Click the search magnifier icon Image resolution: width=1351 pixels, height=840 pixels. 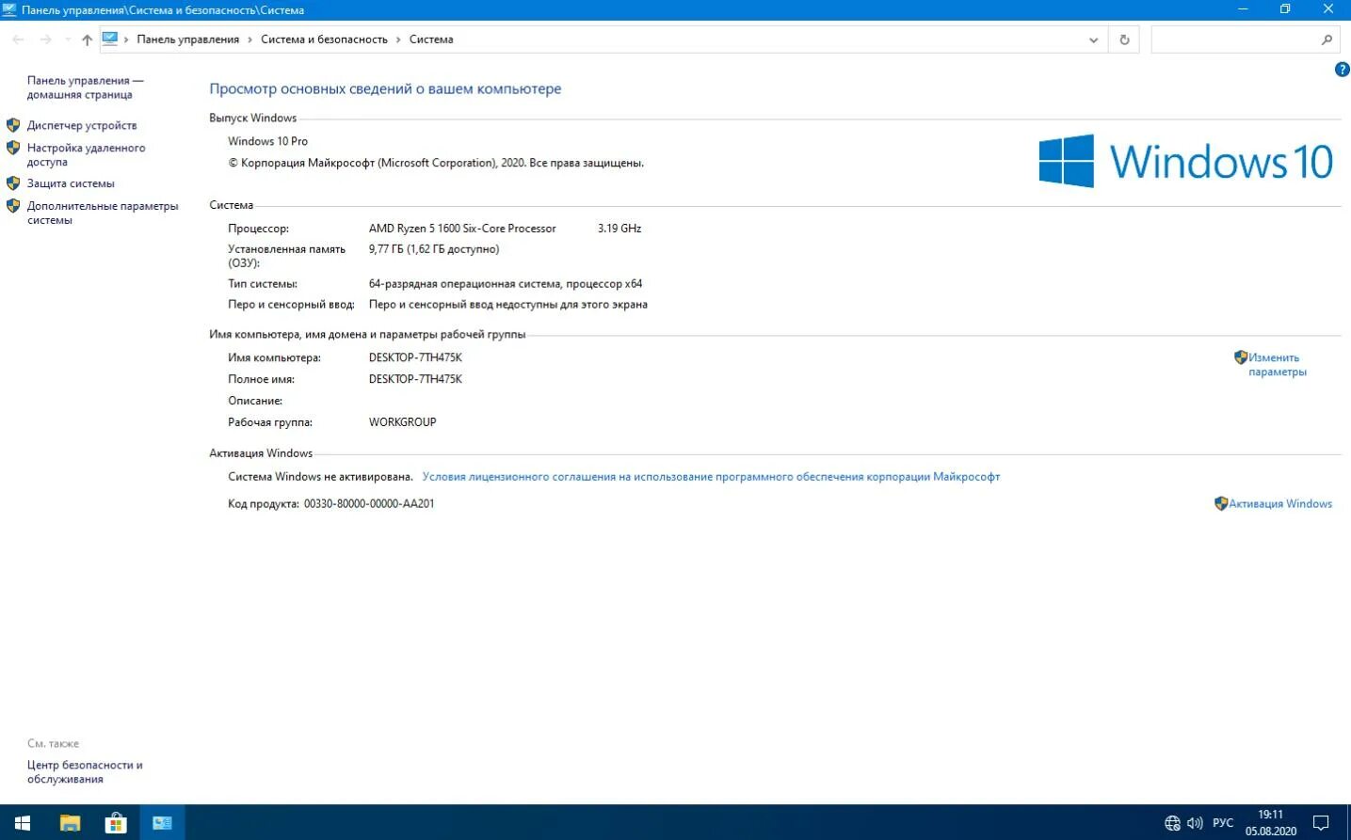1327,40
